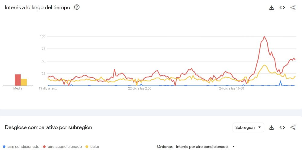Click the blue aire condicionado legend dot
This screenshot has width=302, height=152.
(x=5, y=147)
